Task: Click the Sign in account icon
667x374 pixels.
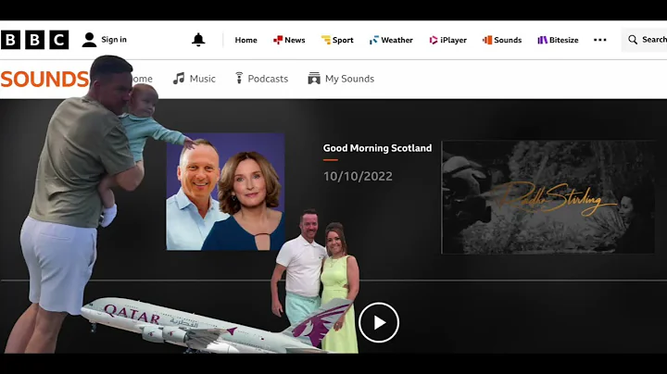Action: point(89,40)
